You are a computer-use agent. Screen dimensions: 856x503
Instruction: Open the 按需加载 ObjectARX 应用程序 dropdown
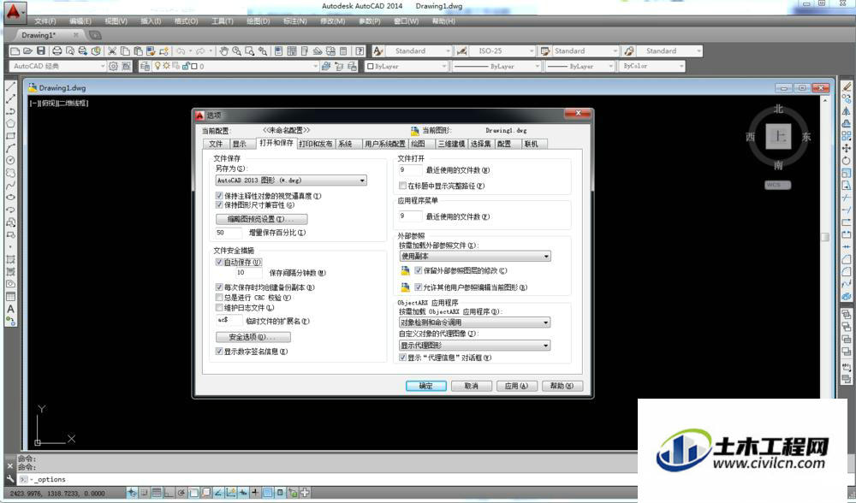coord(474,323)
